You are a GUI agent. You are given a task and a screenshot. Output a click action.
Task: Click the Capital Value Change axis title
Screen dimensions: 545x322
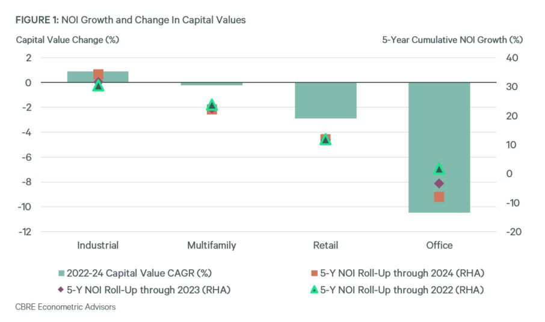coord(68,40)
